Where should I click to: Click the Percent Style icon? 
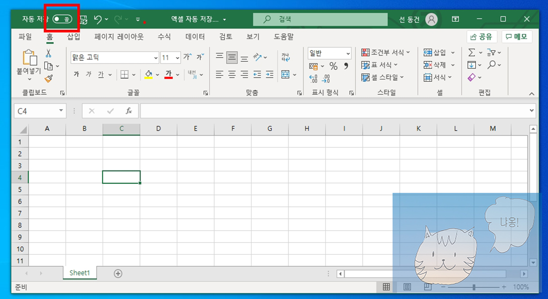click(x=333, y=66)
